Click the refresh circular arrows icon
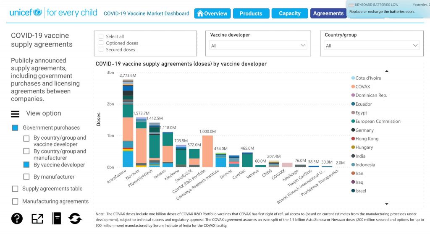Viewport: 430px width, 234px height. 75,218
